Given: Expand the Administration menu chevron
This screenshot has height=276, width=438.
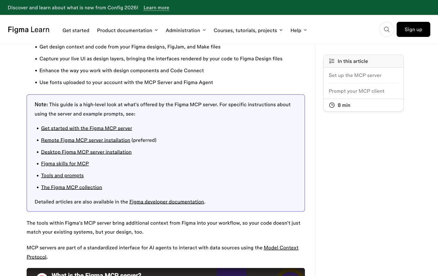Looking at the screenshot, I should click(204, 30).
